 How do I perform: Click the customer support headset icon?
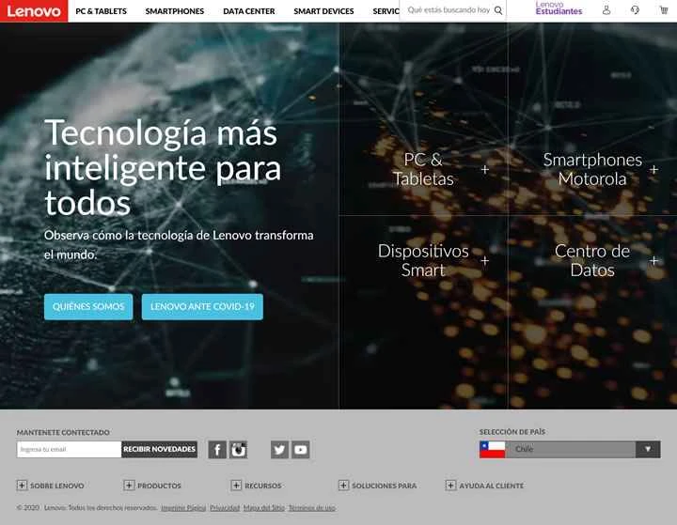(x=635, y=11)
